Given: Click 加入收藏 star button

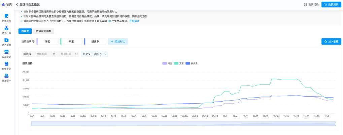Looking at the screenshot, I should (331, 42).
